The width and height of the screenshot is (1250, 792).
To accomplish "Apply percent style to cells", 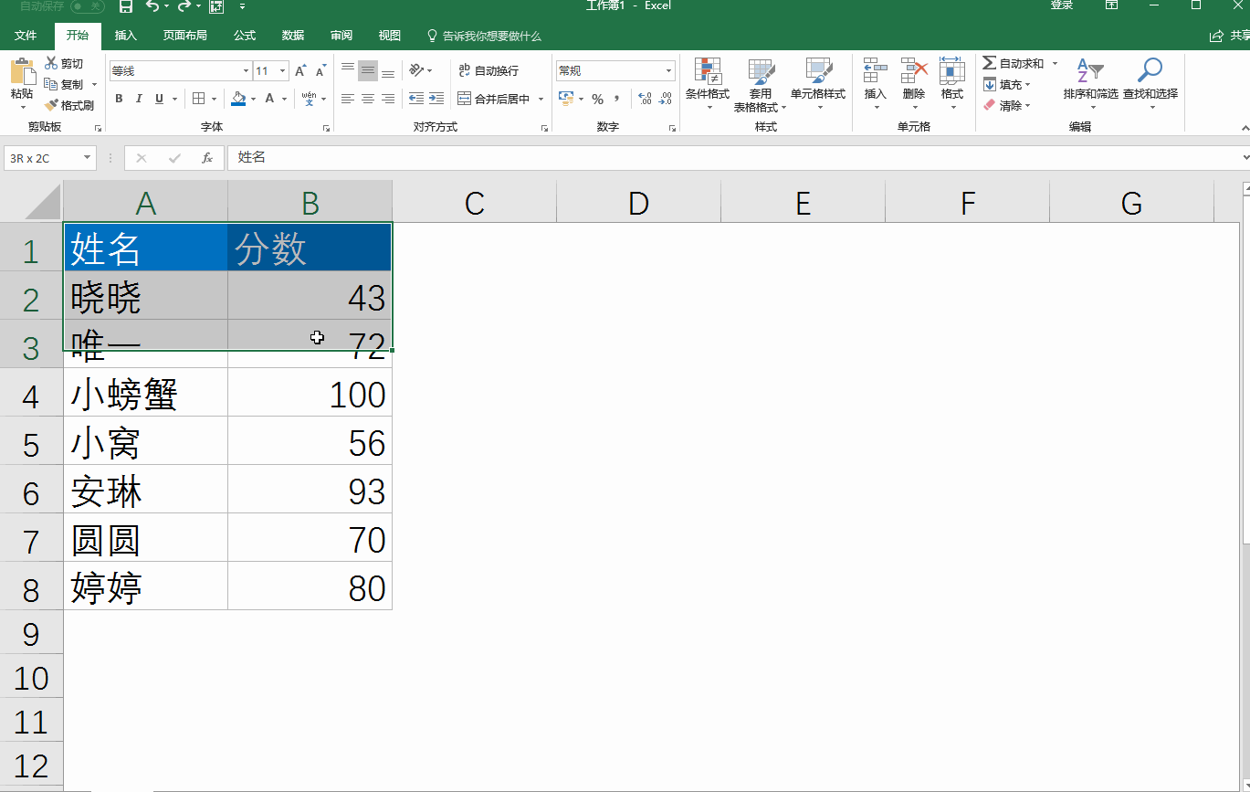I will pos(597,99).
